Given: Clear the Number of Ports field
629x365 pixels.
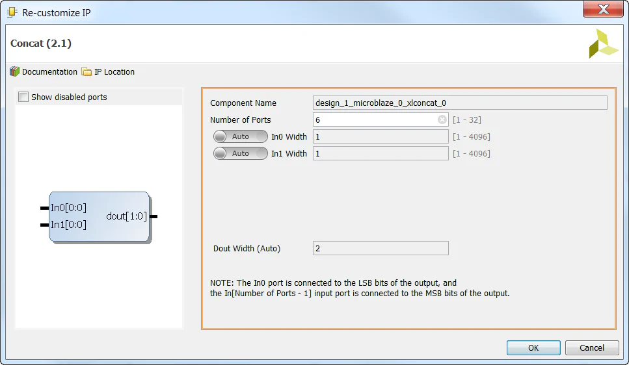Looking at the screenshot, I should tap(442, 120).
